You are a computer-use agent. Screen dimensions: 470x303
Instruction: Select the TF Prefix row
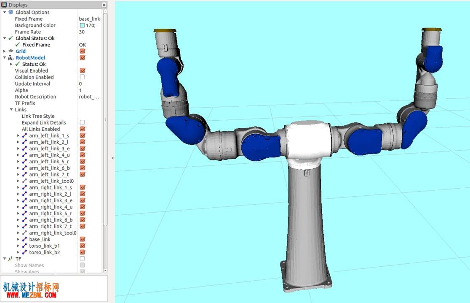(51, 103)
